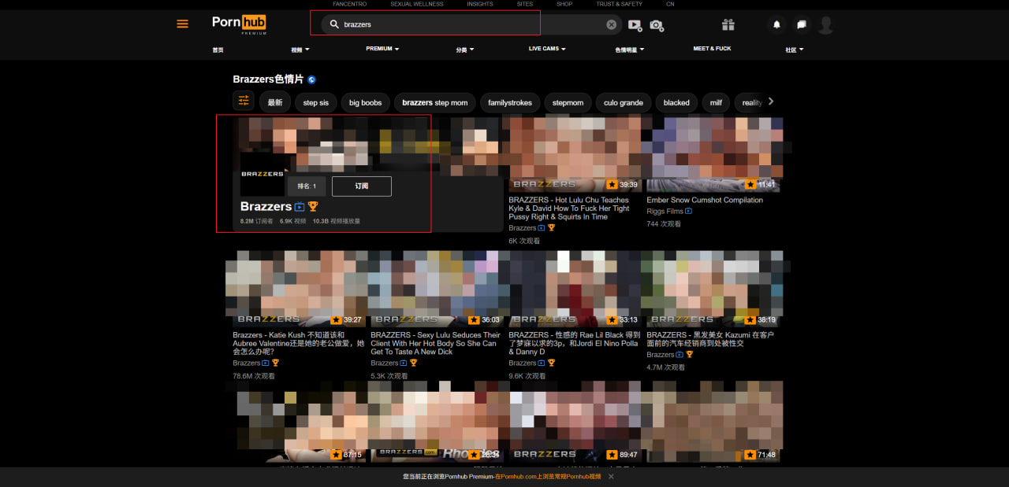1009x487 pixels.
Task: Open the SHOP link in top bar
Action: click(564, 4)
